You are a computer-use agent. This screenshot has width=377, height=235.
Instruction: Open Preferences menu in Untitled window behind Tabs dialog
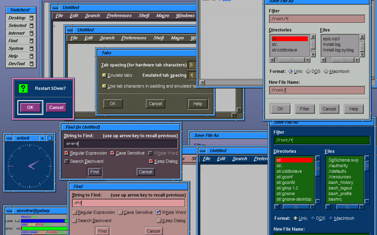tap(134, 38)
